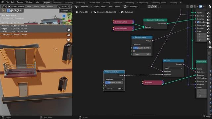Click Node mouse icon in status bar
The image size is (212, 119).
click(x=80, y=117)
